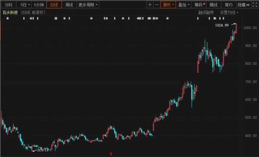The width and height of the screenshot is (259, 157).
Task: Enter full screen with the expand icon
Action: (255, 5)
